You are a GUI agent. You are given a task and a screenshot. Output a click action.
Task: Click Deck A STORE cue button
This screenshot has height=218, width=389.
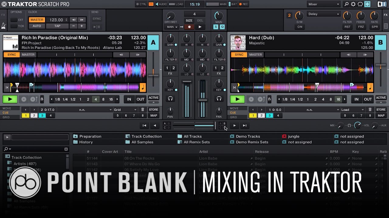(153, 110)
